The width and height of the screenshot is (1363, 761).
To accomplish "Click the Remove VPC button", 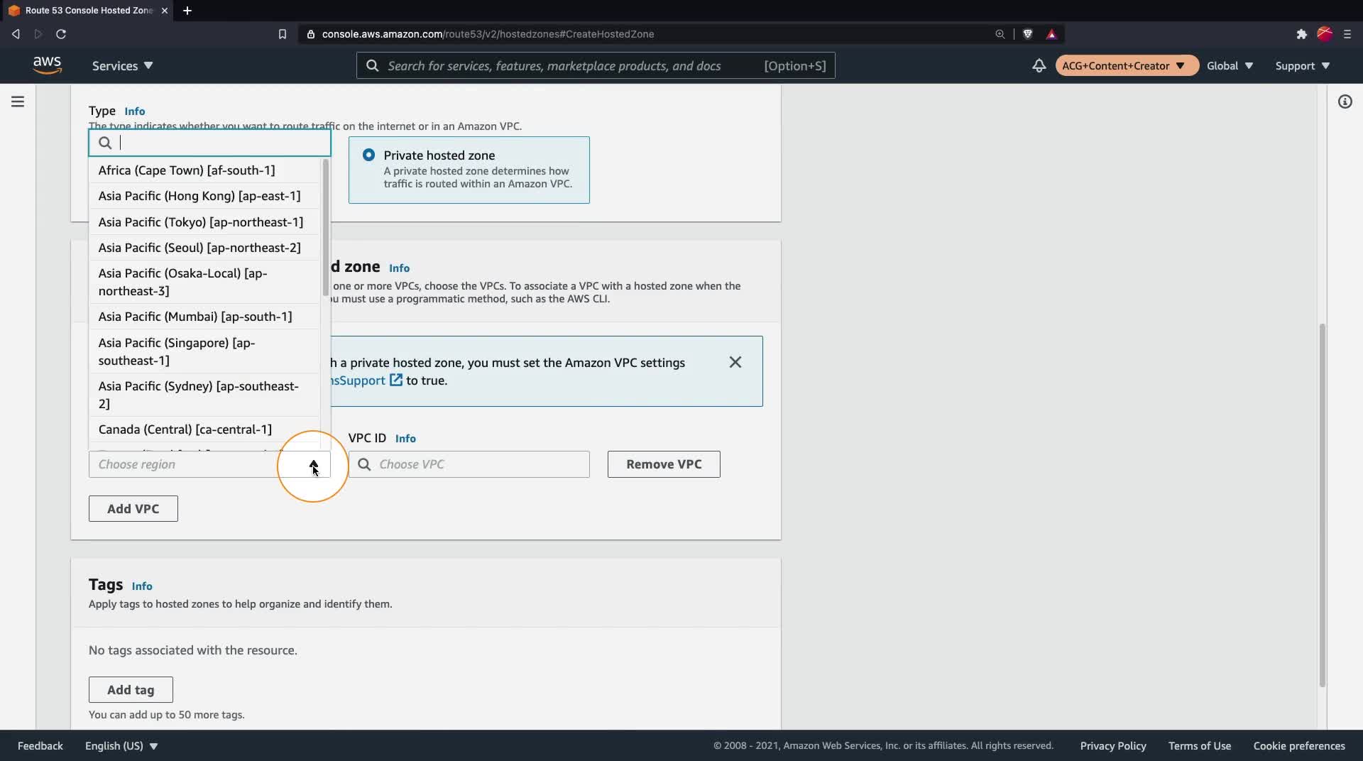I will pos(664,464).
